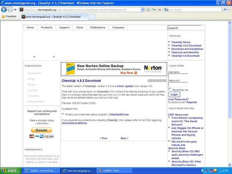This screenshot has height=174, width=232.
Task: Open the Favorites star button
Action: (9, 16)
